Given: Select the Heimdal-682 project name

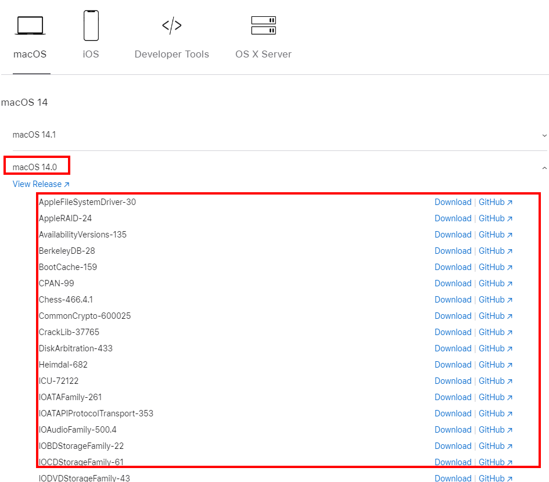Looking at the screenshot, I should [63, 365].
